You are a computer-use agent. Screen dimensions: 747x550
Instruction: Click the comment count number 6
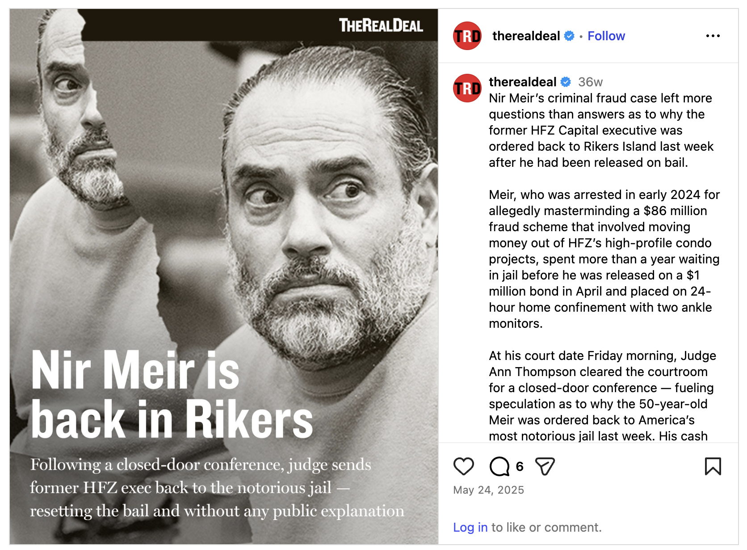[520, 467]
